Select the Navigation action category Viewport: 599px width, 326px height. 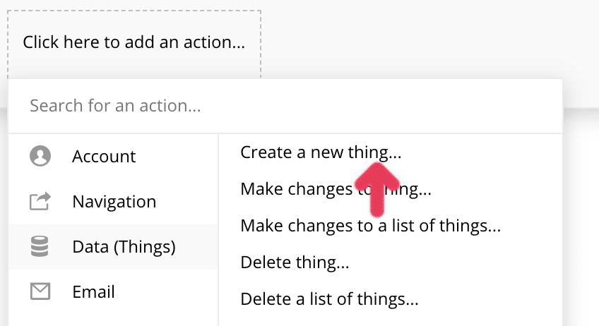114,202
